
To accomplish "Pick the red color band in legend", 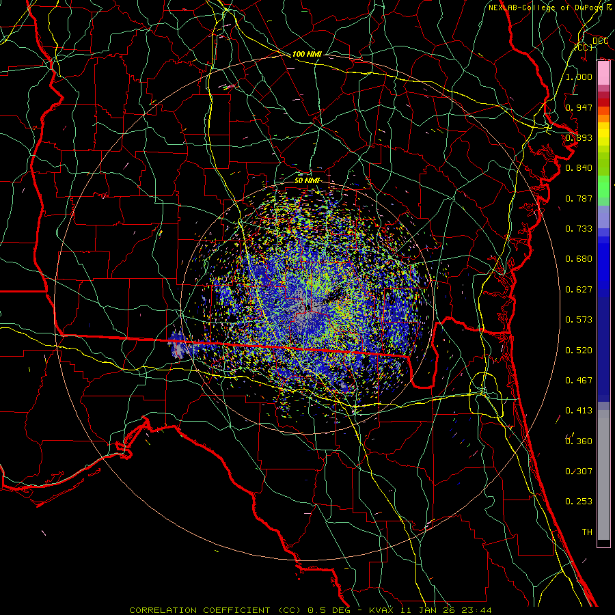I will click(x=603, y=102).
